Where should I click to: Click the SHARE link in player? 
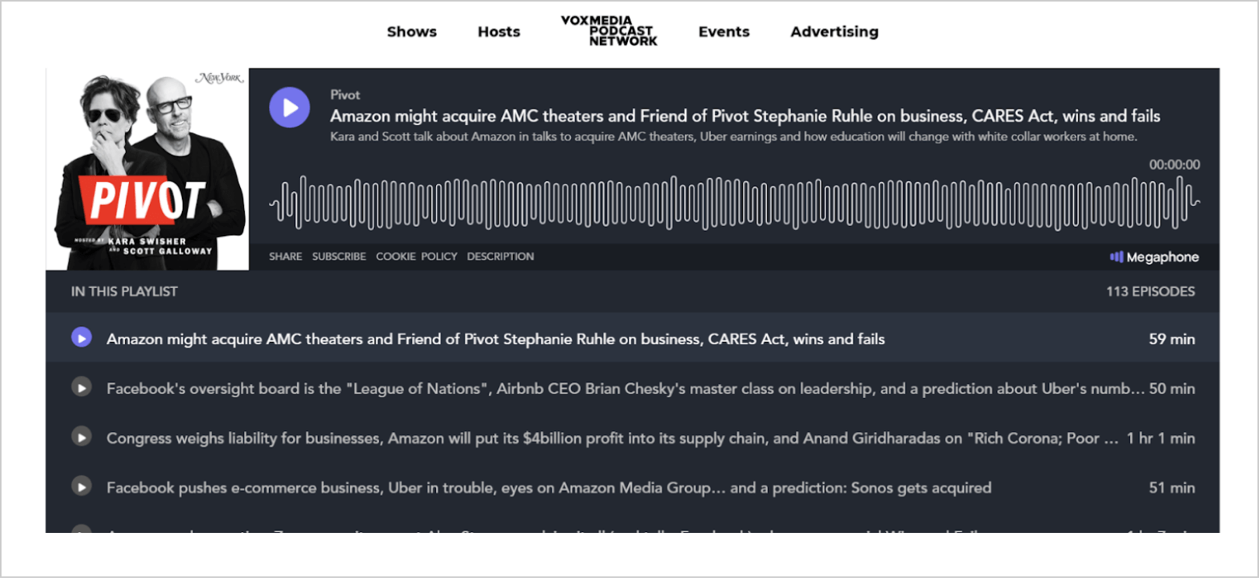(285, 256)
